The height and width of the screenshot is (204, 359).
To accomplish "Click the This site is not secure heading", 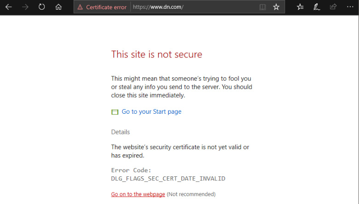I will click(156, 54).
